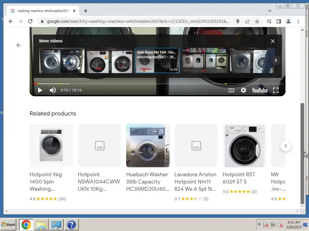This screenshot has height=231, width=309.
Task: Show hidden system tray icons
Action: [x=259, y=224]
